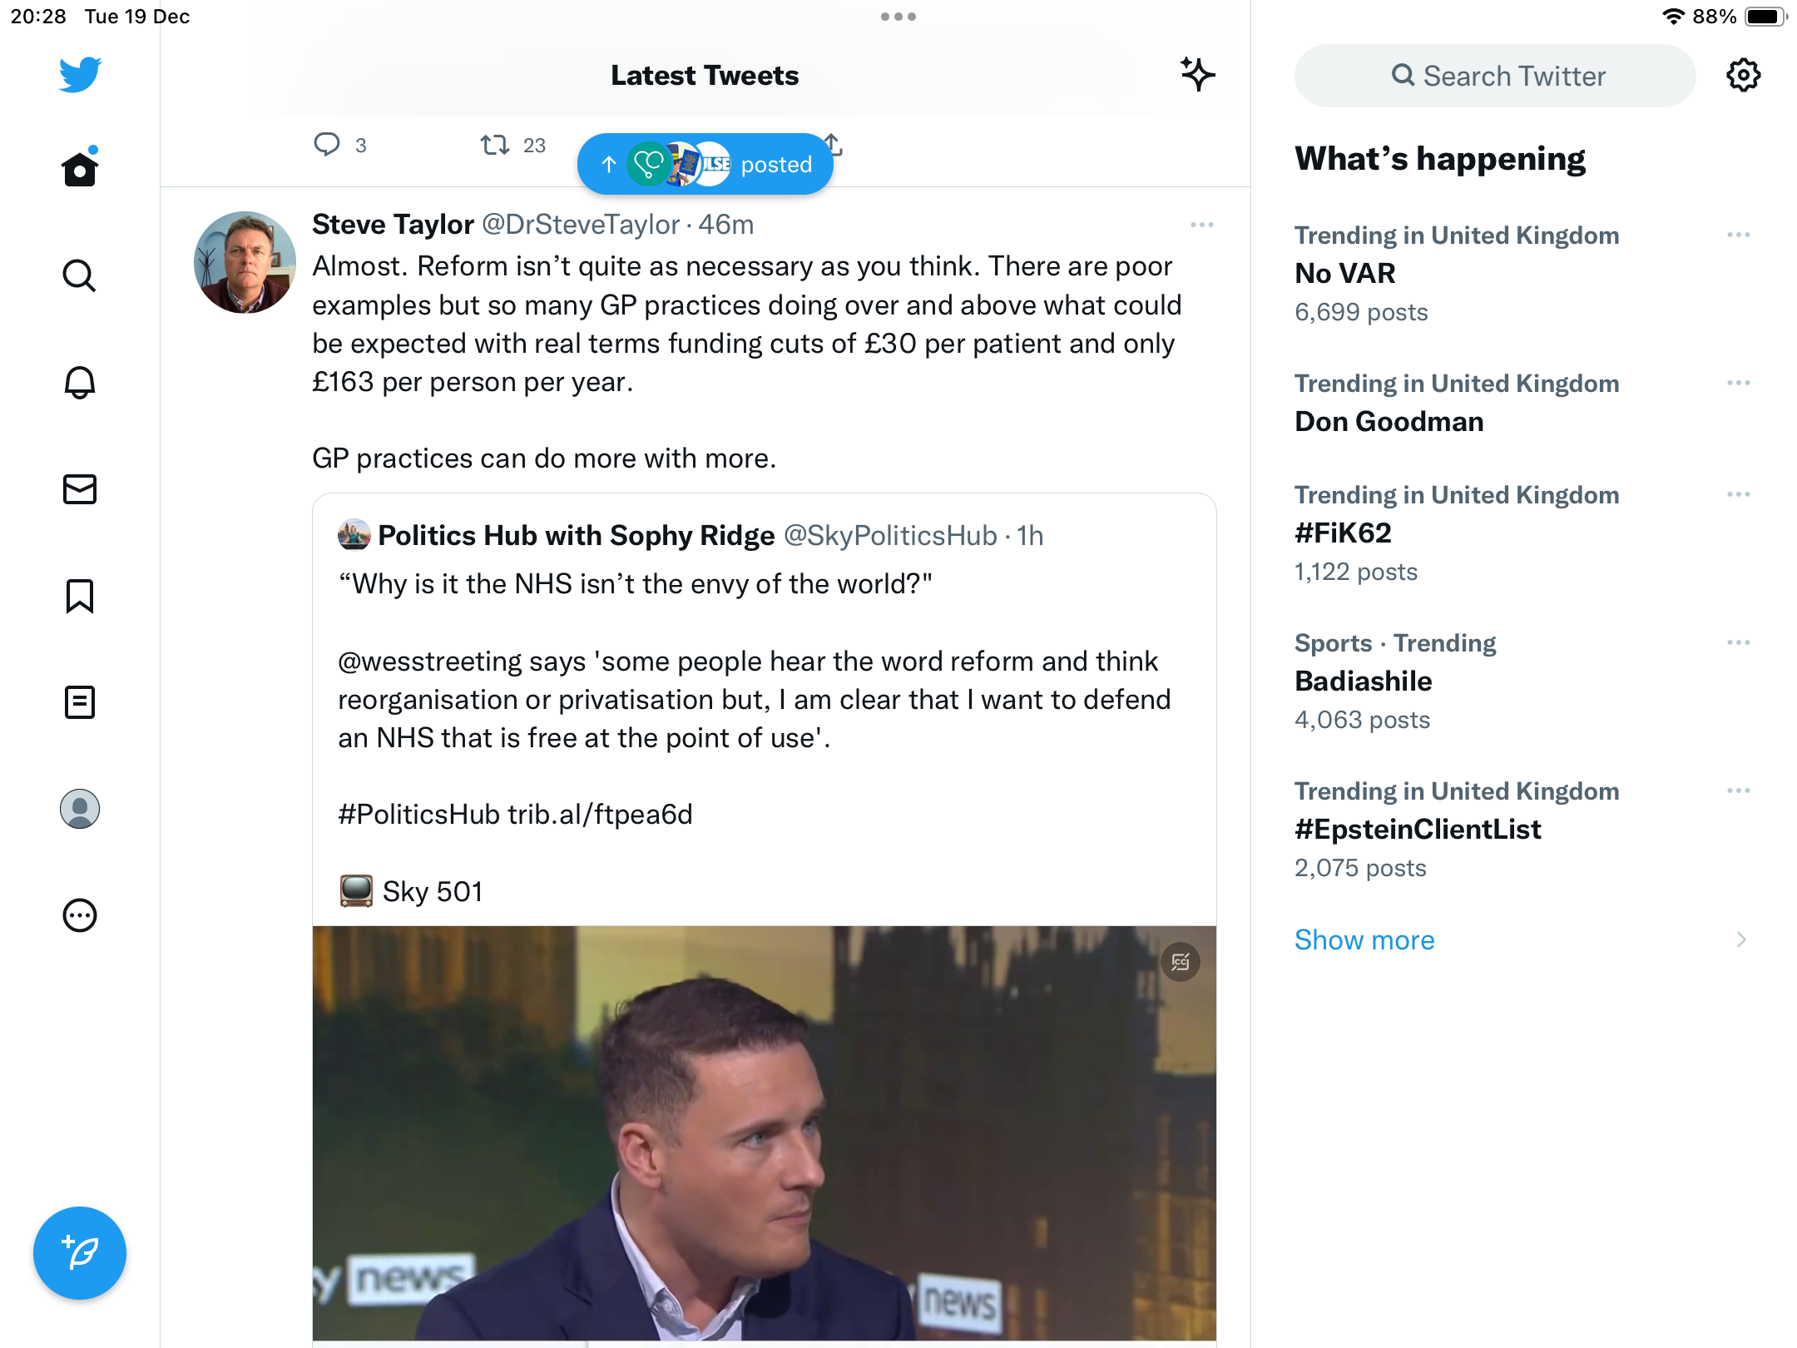Expand options for No VAR trend

pyautogui.click(x=1739, y=235)
